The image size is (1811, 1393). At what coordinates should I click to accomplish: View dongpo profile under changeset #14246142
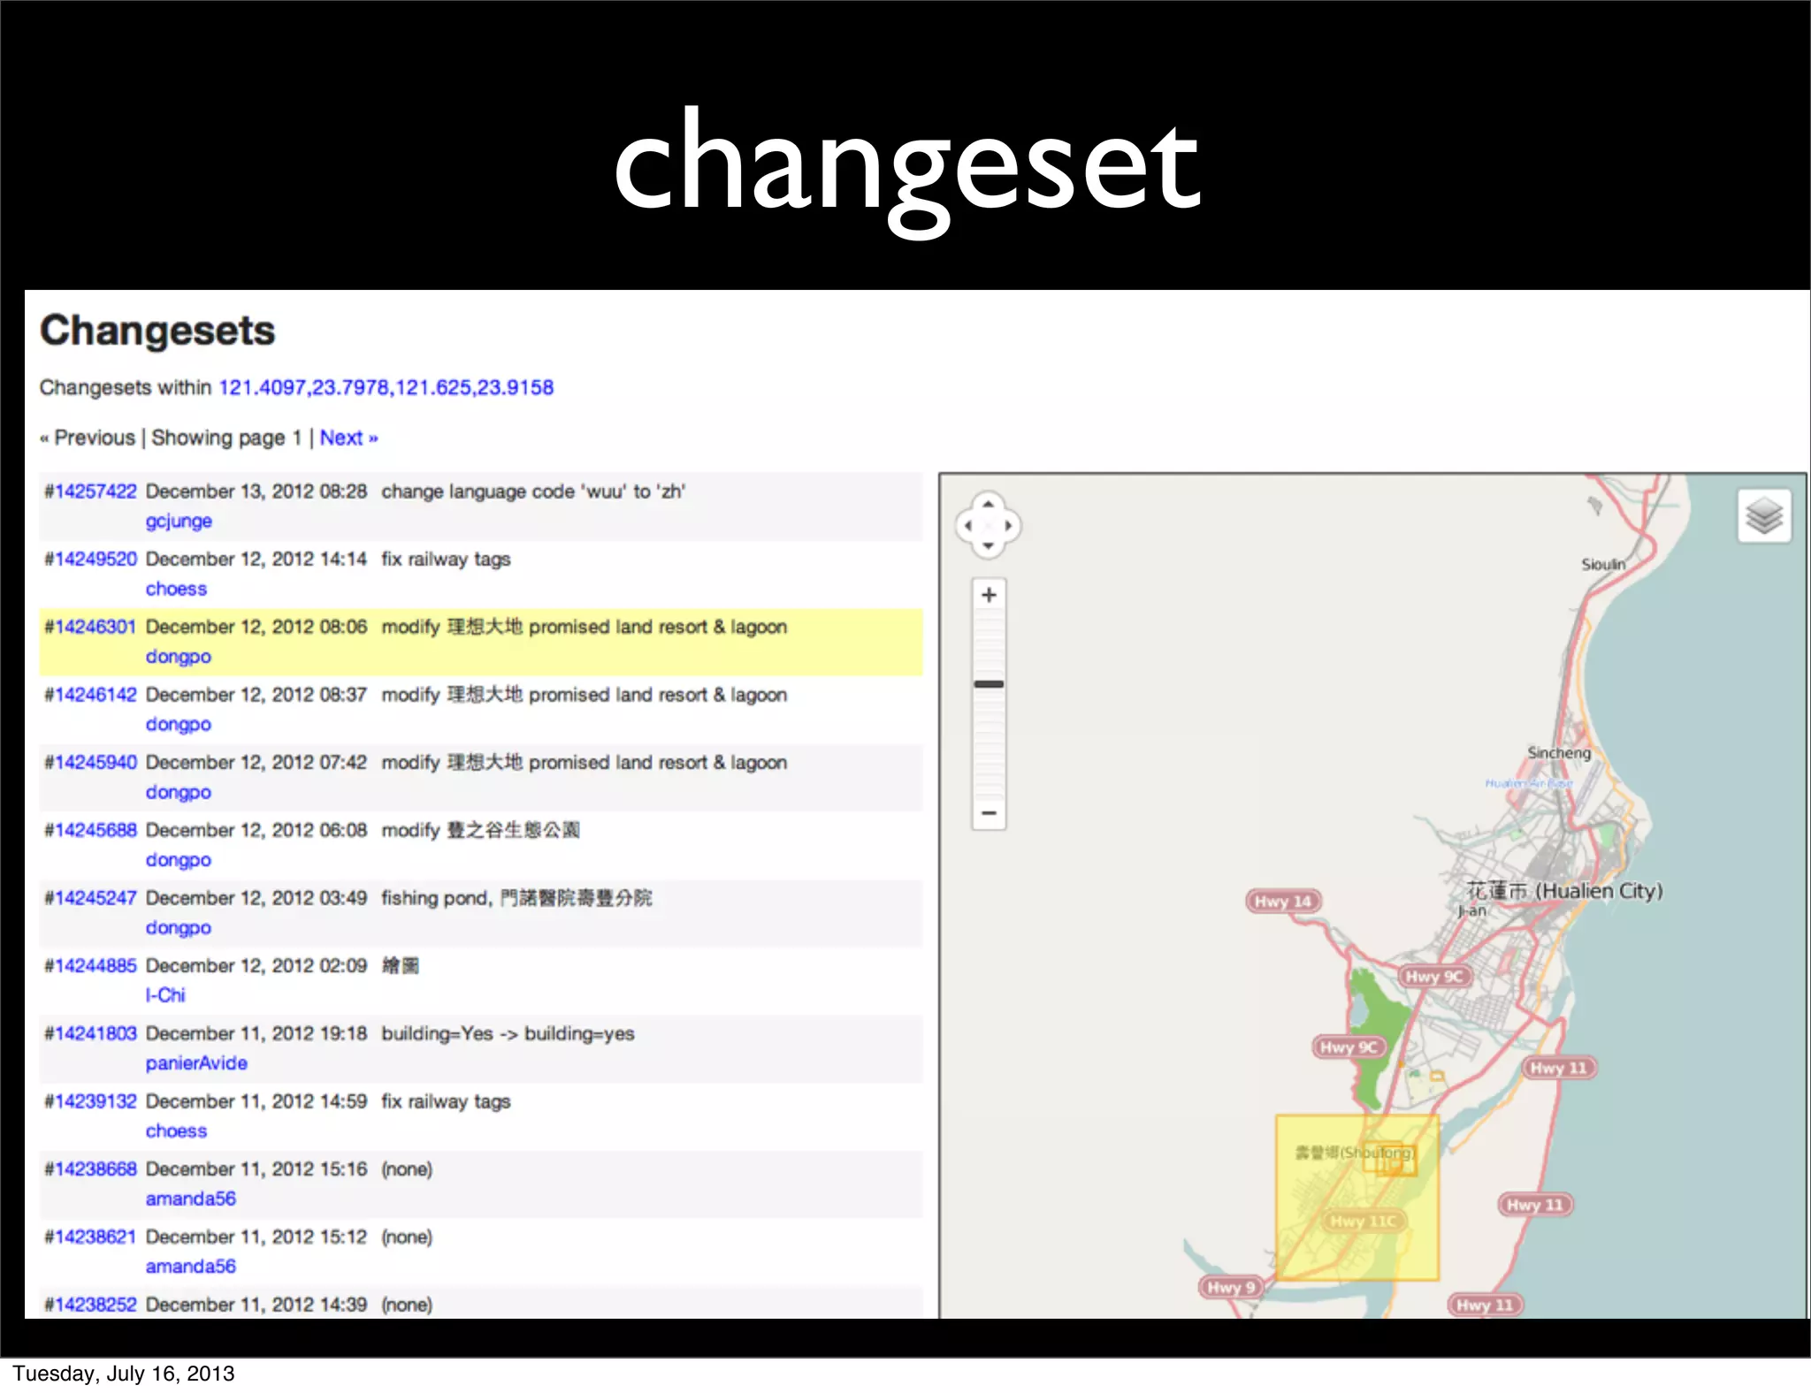179,724
